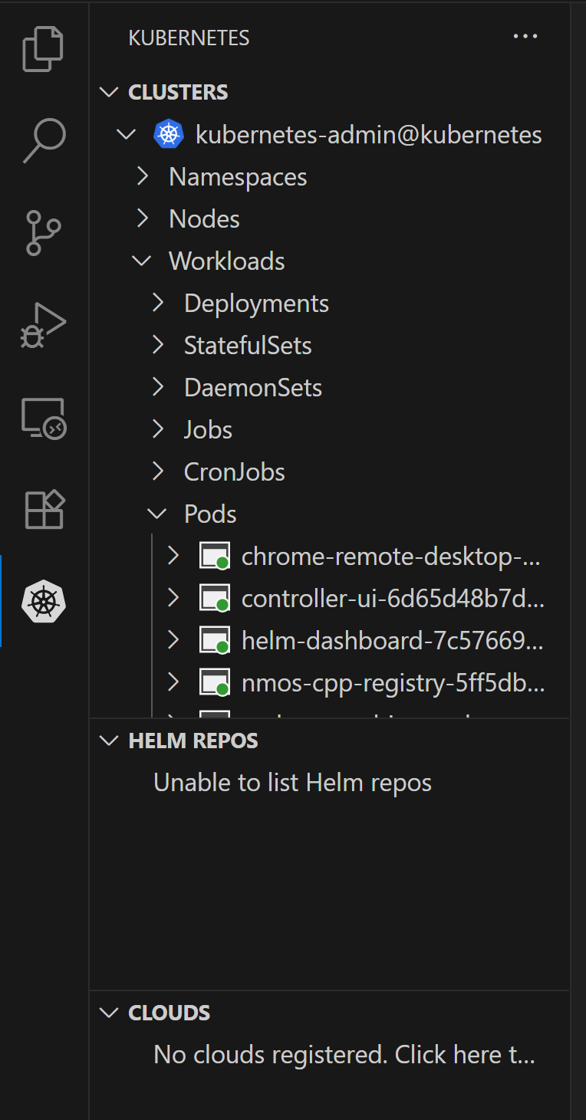Click the 'No clouds registered' link
Screen dimensions: 586x1120
pyautogui.click(x=344, y=1055)
